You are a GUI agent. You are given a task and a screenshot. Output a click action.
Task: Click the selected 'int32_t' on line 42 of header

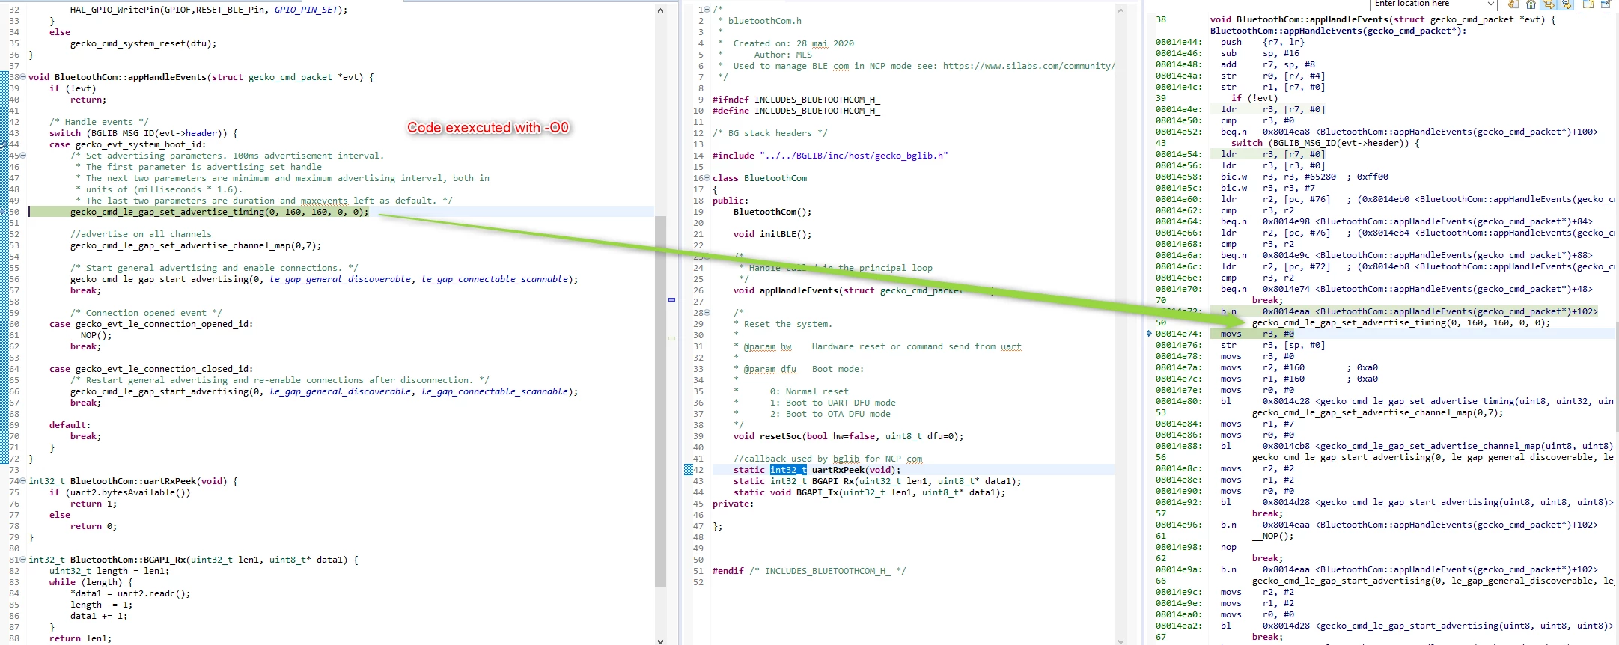pos(788,470)
